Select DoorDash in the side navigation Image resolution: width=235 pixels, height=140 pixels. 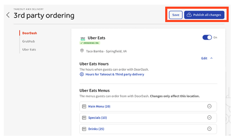pos(29,33)
